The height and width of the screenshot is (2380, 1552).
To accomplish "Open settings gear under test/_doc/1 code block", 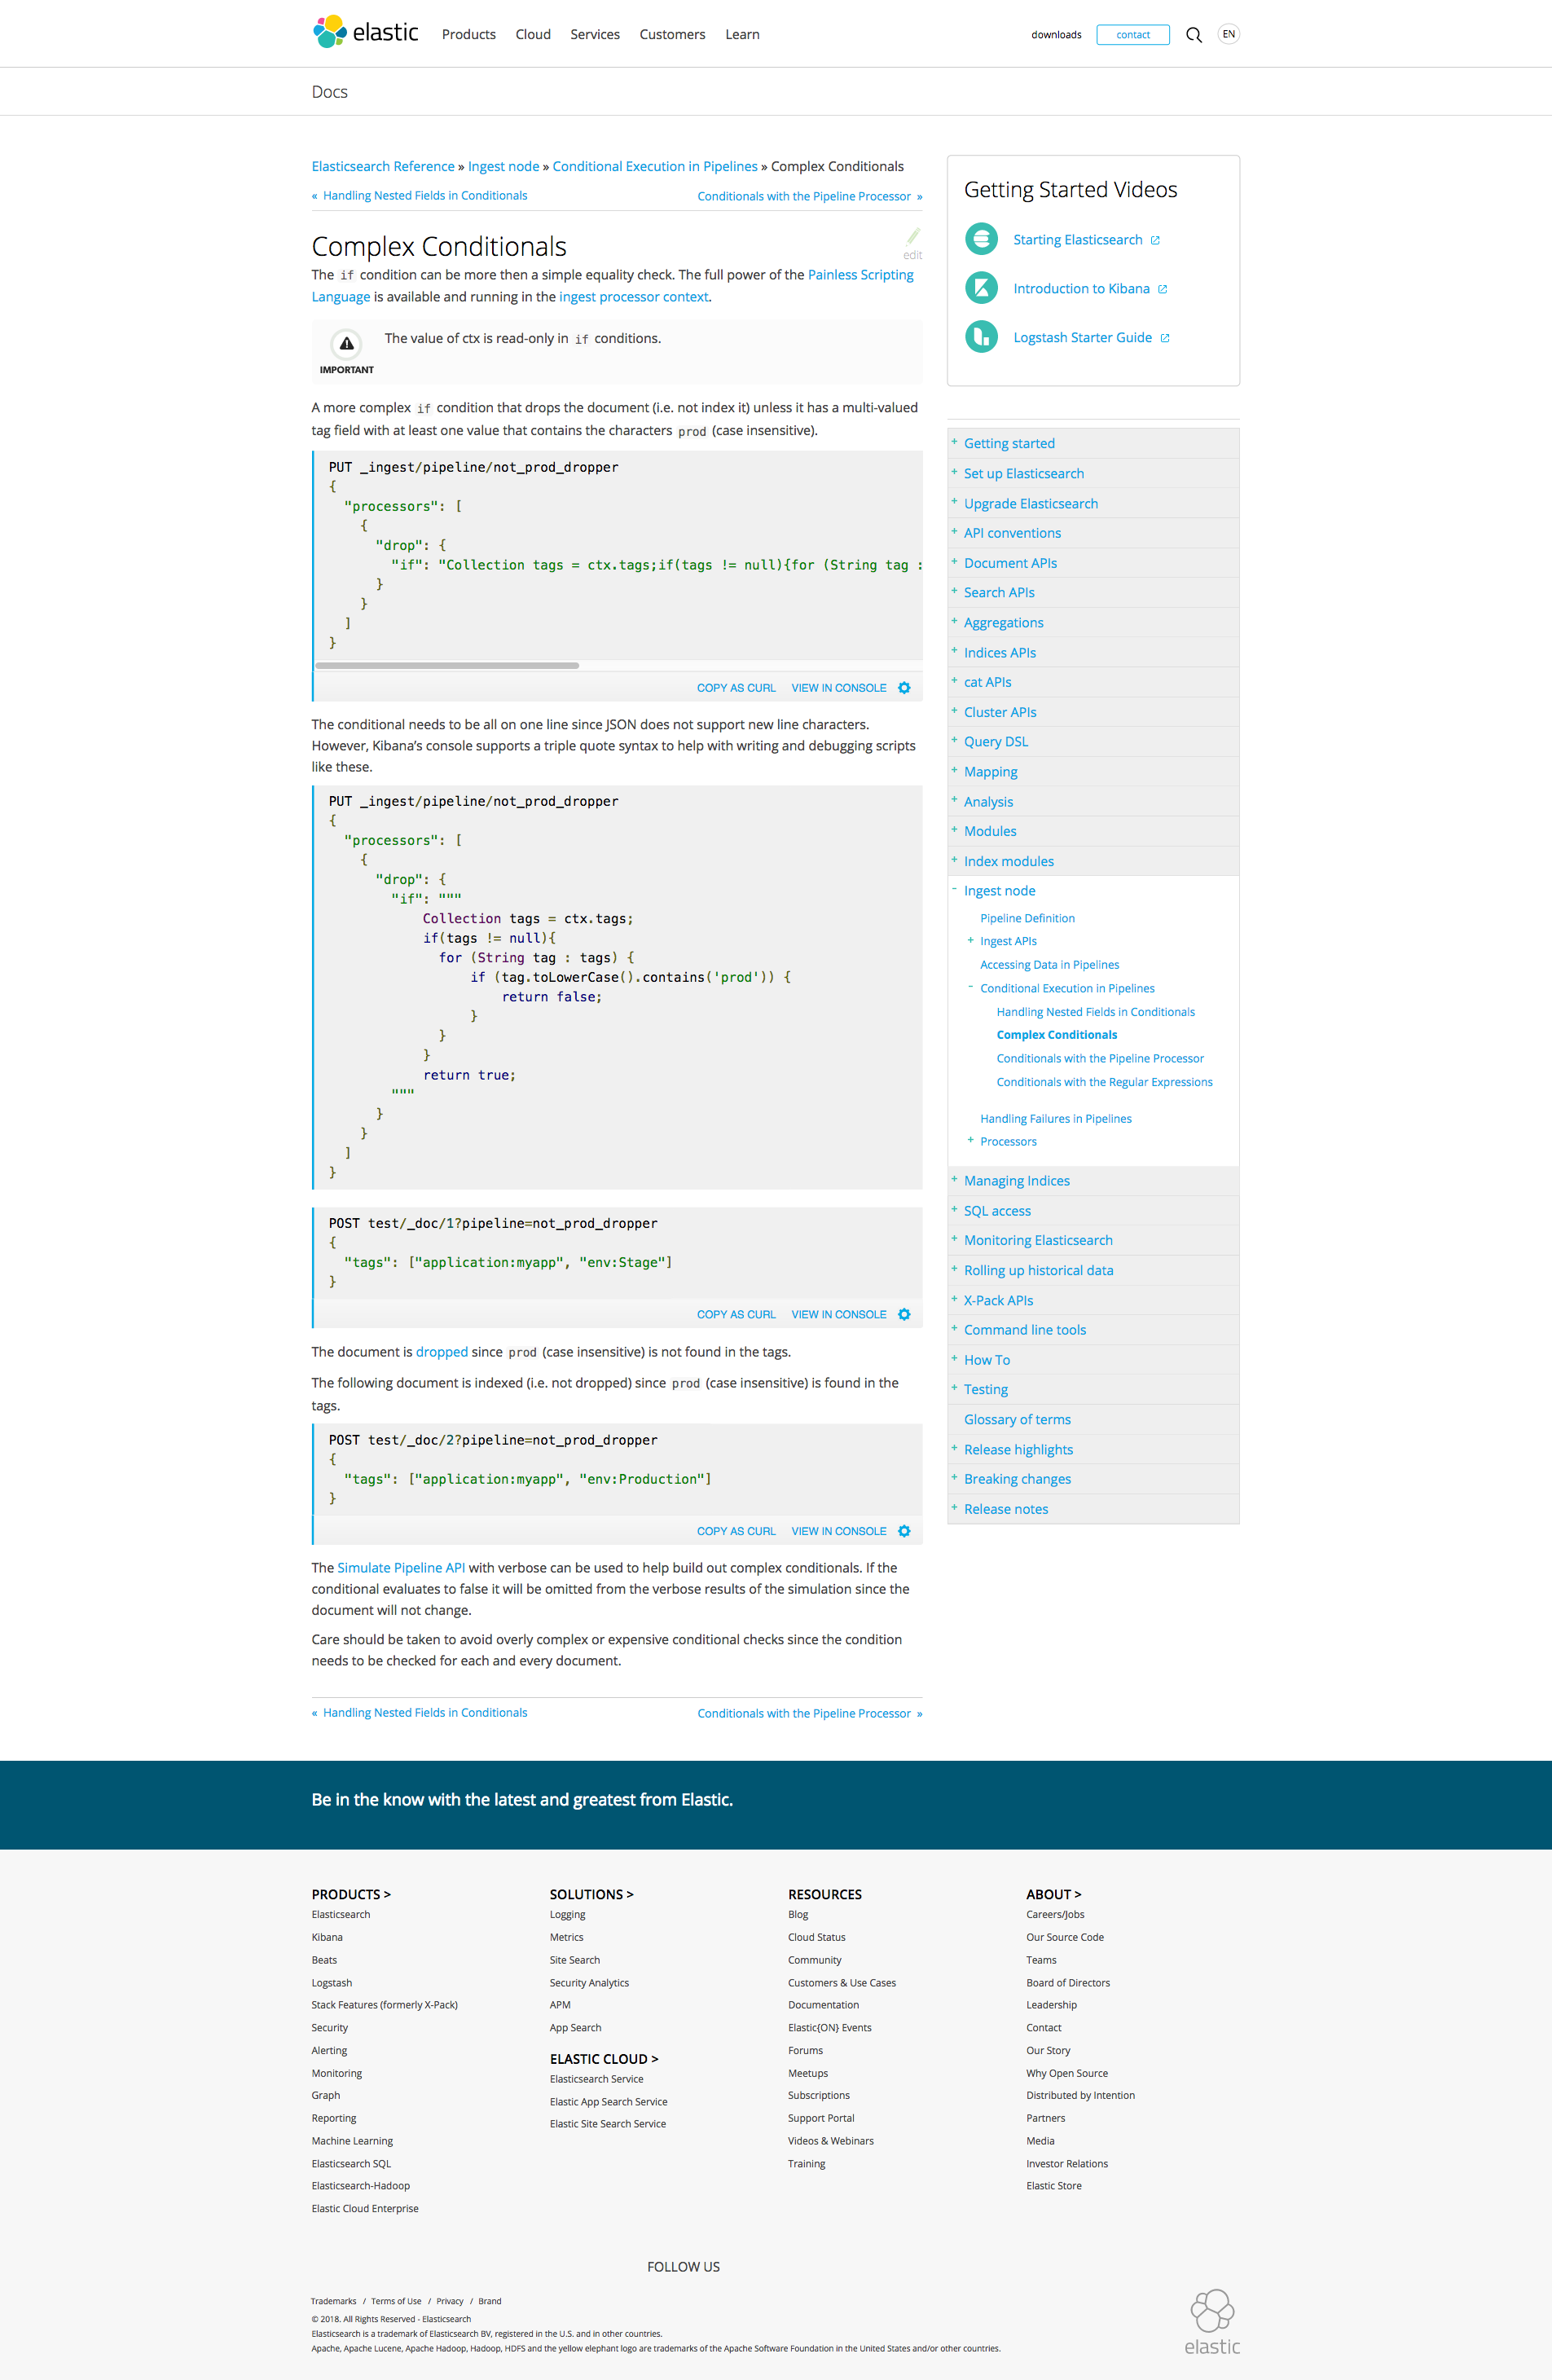I will (x=904, y=1314).
